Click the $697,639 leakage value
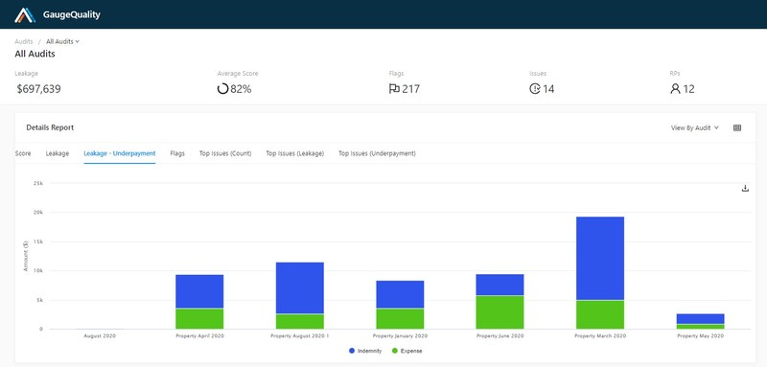Screen dimensions: 767x367 [38, 89]
